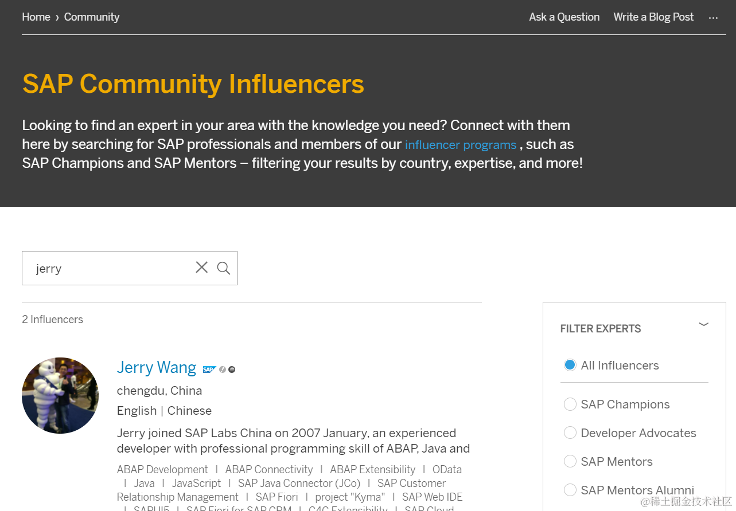Clear the search field with the X icon
The width and height of the screenshot is (736, 511).
(x=201, y=268)
